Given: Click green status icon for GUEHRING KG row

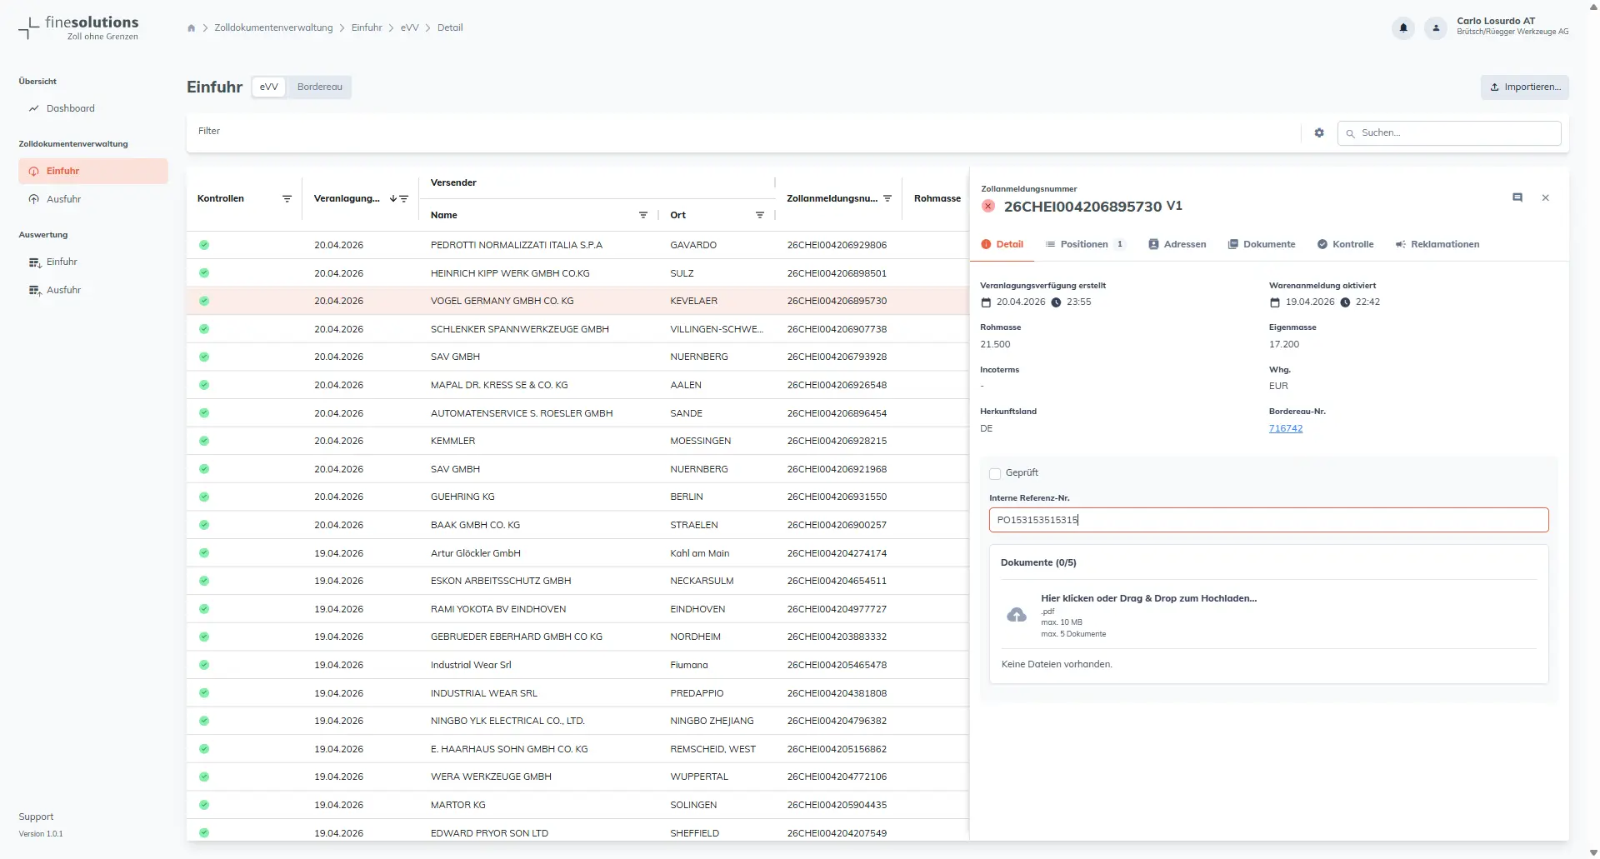Looking at the screenshot, I should 204,497.
